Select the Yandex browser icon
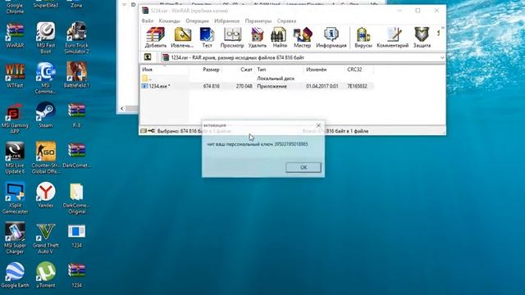Screen dimensions: 525x295 tap(46, 195)
